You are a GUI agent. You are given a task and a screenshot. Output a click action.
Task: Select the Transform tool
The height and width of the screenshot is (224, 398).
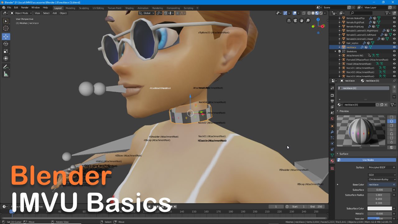(6, 58)
